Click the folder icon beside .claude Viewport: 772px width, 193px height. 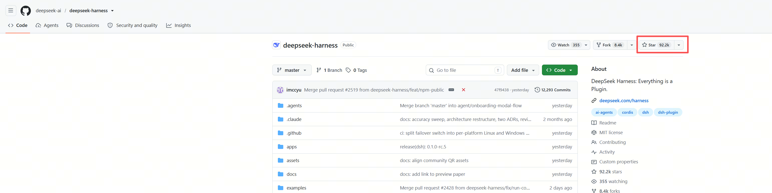[x=281, y=119]
